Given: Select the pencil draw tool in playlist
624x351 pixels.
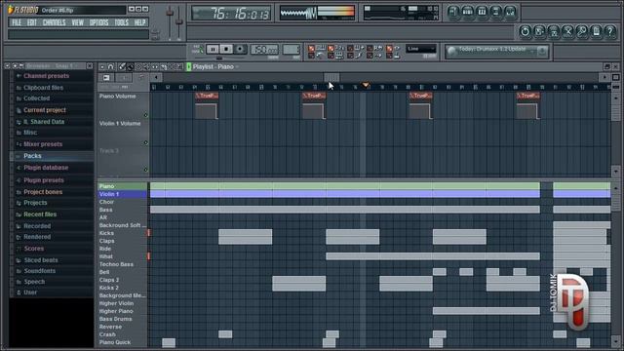Looking at the screenshot, I should pyautogui.click(x=122, y=67).
